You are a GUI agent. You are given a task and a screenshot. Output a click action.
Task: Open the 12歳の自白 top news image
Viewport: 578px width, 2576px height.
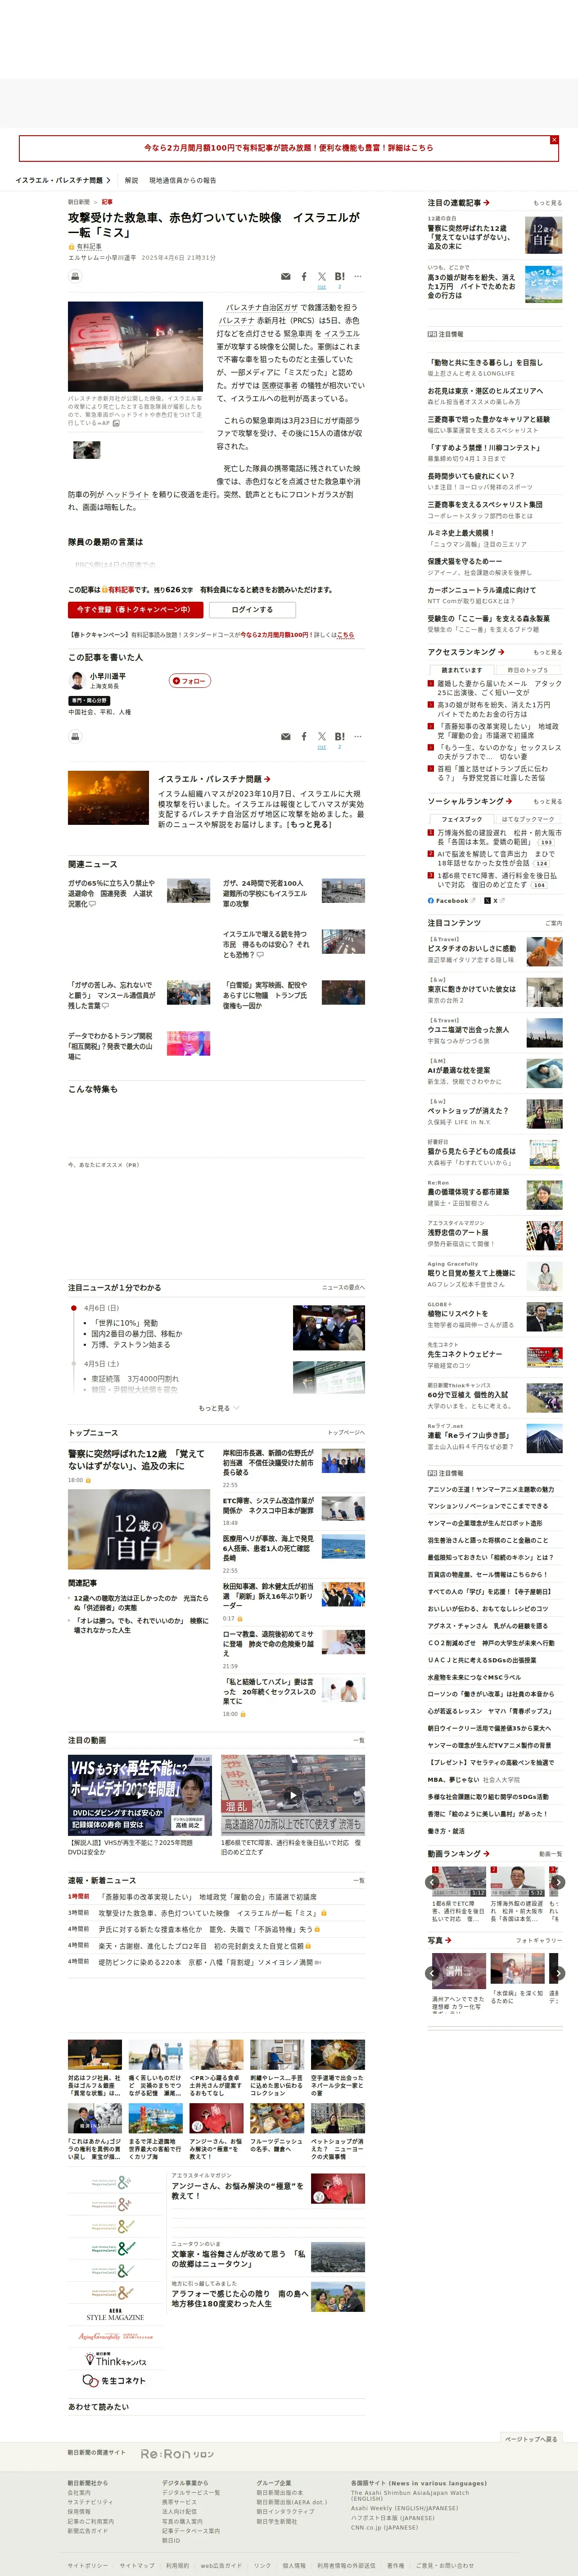(139, 1529)
